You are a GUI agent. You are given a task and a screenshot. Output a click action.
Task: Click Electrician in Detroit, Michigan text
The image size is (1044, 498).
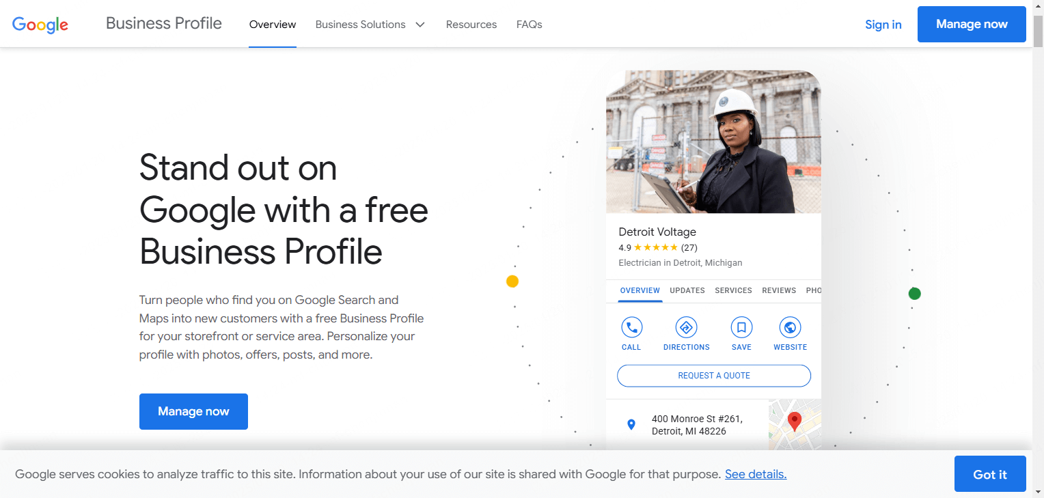681,262
